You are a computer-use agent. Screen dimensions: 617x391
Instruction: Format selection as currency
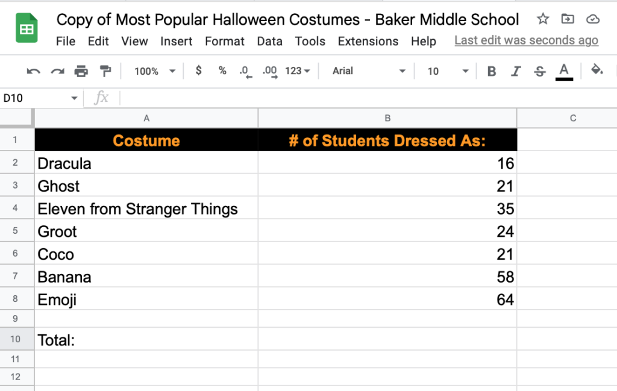[x=198, y=70]
